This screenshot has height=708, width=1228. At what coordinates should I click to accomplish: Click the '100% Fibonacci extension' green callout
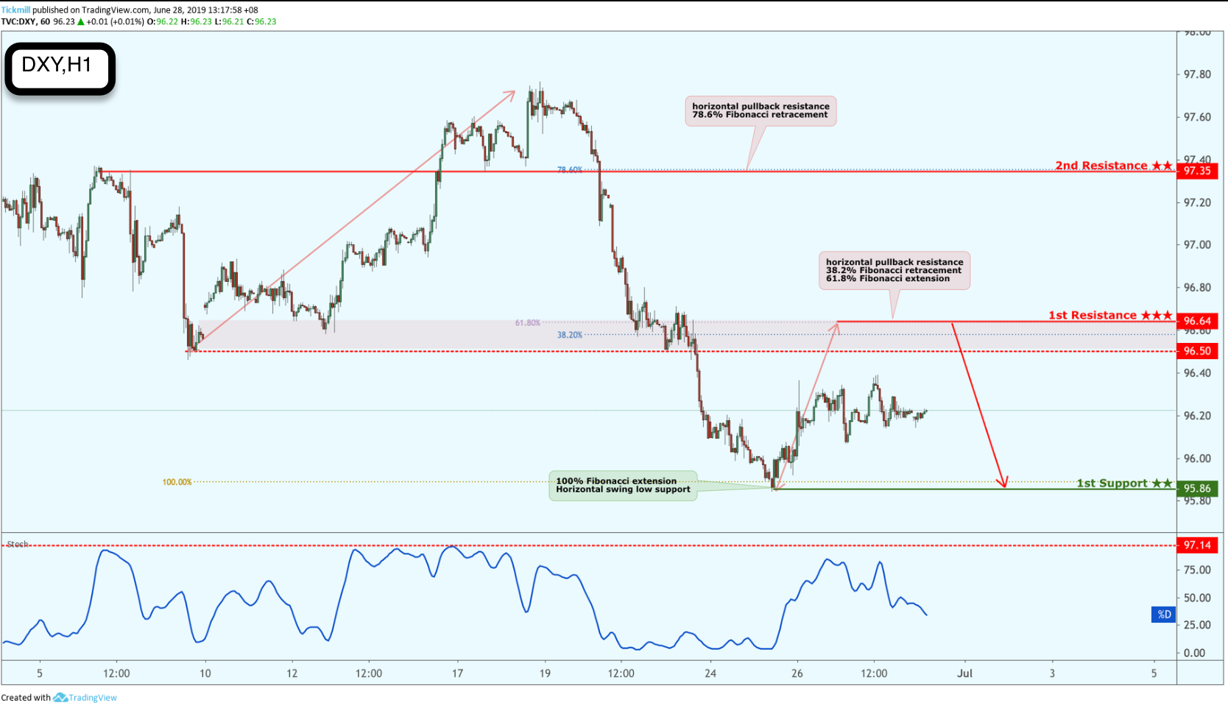pyautogui.click(x=623, y=485)
